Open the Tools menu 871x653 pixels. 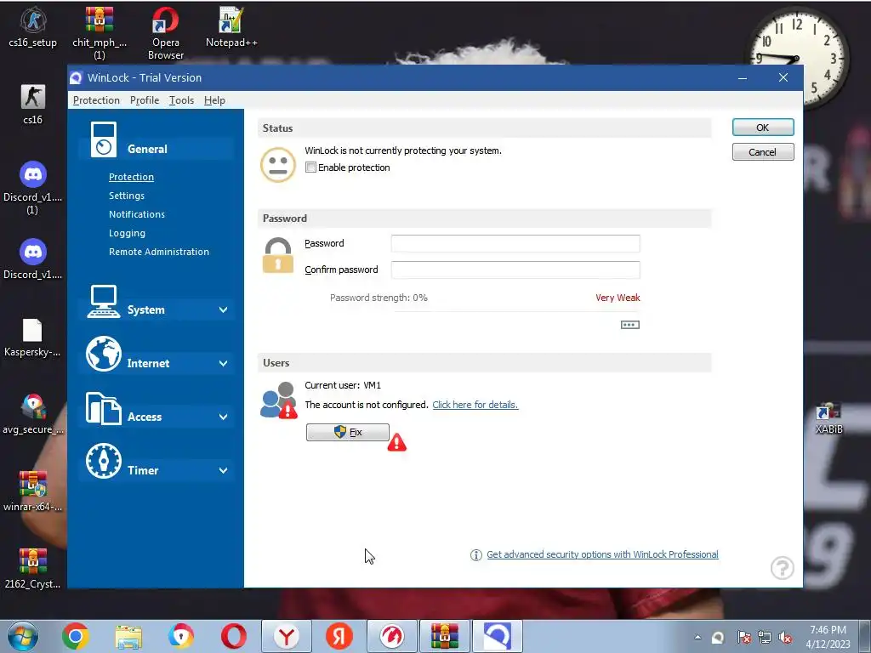tap(181, 100)
